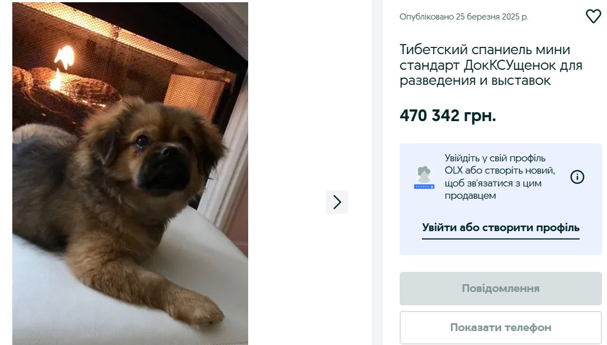Show the next photo with the arrow
The width and height of the screenshot is (607, 345).
[x=337, y=202]
